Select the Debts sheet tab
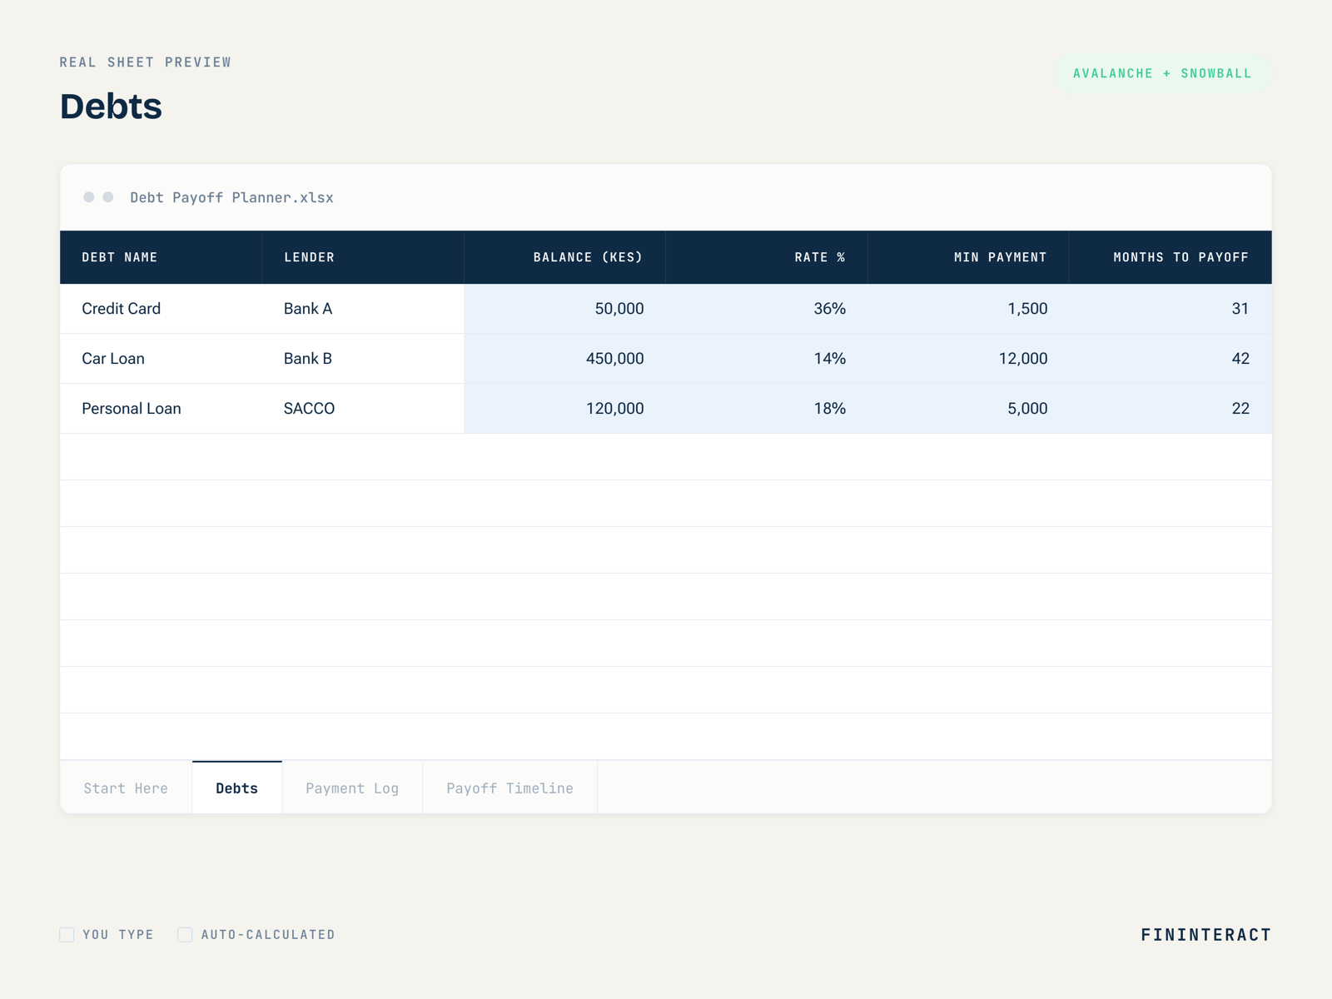This screenshot has width=1332, height=999. [x=237, y=788]
